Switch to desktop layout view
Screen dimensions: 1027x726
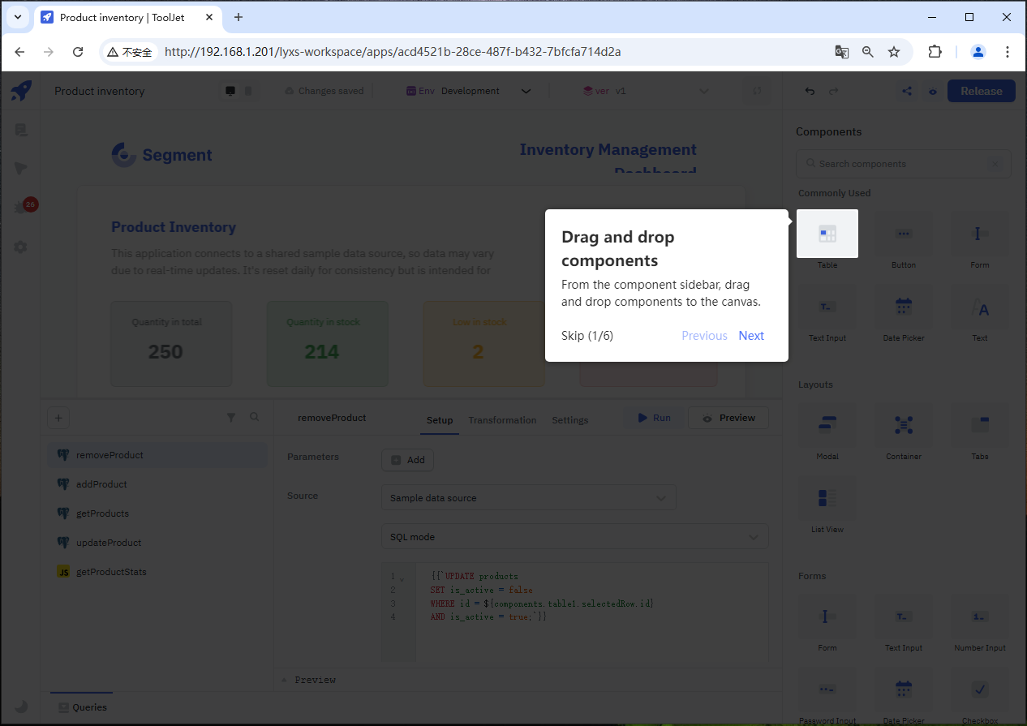(x=230, y=91)
